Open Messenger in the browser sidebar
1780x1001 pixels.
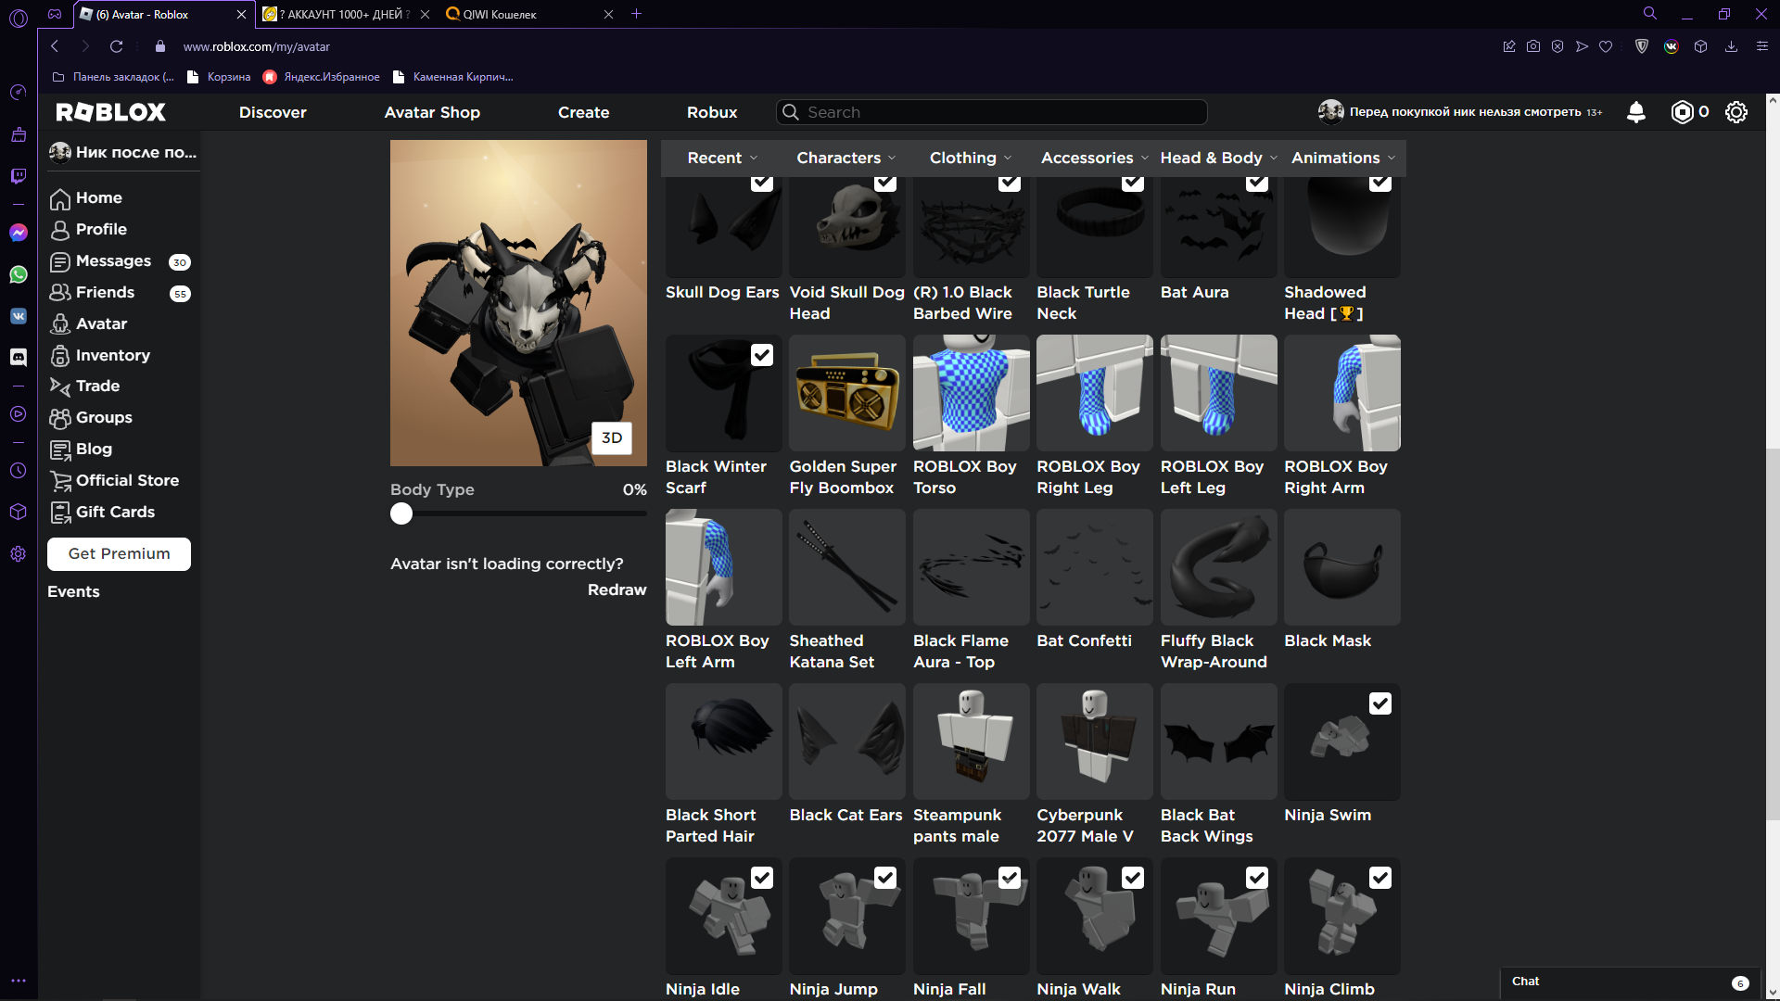[x=19, y=233]
